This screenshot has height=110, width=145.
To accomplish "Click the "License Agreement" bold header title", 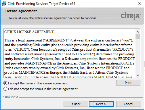I will click(21, 11).
